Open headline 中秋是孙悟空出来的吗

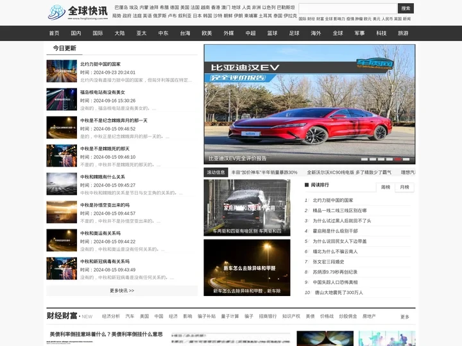(x=105, y=206)
